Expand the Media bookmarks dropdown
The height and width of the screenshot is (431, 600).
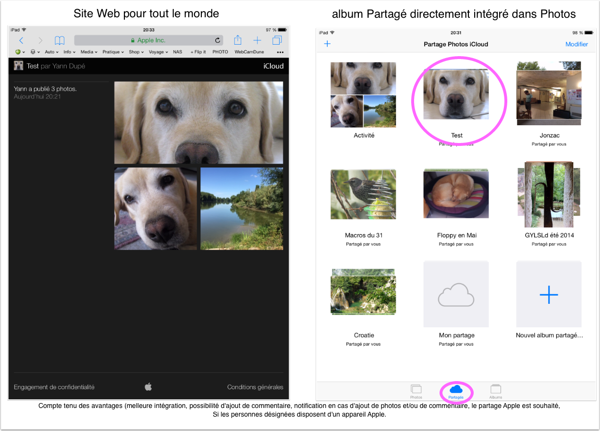tap(89, 52)
